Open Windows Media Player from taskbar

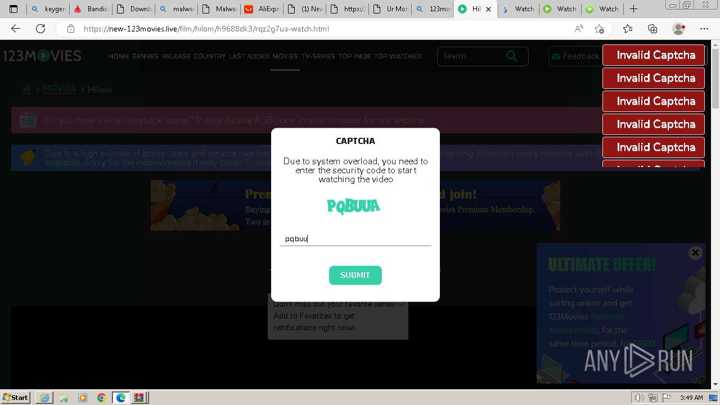[83, 398]
